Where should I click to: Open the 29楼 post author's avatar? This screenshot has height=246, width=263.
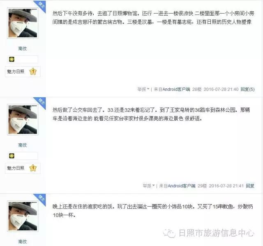point(23,120)
